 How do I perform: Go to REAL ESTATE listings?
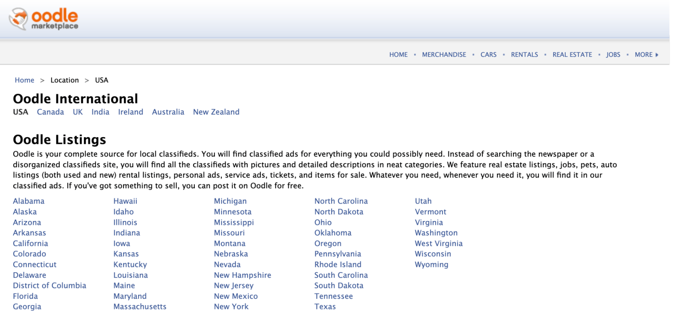click(572, 54)
